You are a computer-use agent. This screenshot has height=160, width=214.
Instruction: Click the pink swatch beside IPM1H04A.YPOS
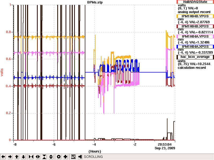click(x=177, y=37)
